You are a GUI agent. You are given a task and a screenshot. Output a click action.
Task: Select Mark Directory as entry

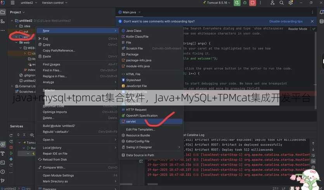click(x=77, y=181)
